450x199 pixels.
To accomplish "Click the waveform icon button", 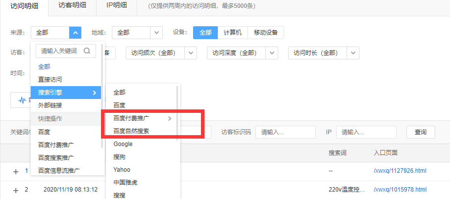I will click(x=22, y=100).
